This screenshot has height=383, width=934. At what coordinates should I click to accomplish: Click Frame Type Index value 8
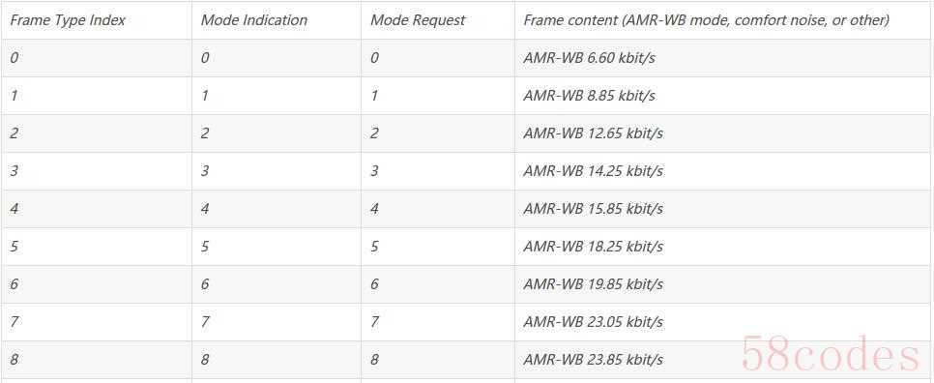pos(14,360)
